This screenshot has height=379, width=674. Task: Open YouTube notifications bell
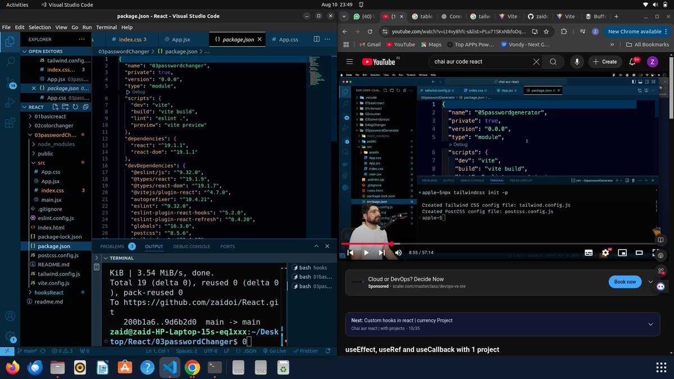(x=634, y=62)
